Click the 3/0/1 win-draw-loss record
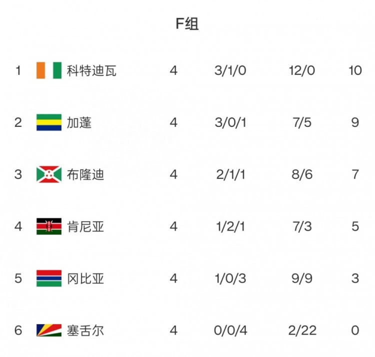Image resolution: width=375 pixels, height=357 pixels. [x=230, y=122]
